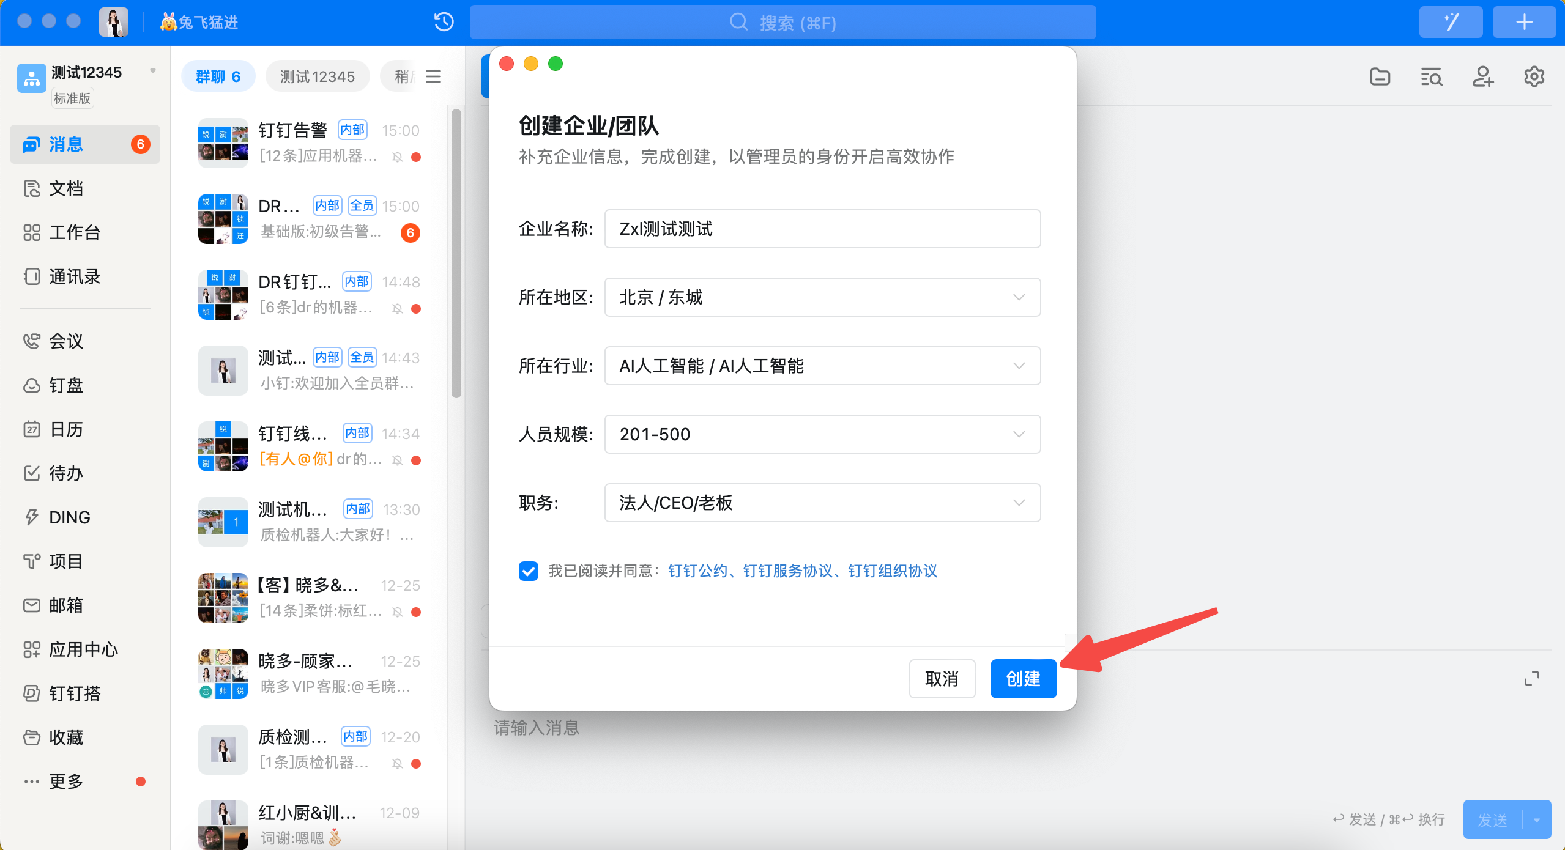Click the 搜索 search bar
The image size is (1565, 850).
tap(783, 23)
